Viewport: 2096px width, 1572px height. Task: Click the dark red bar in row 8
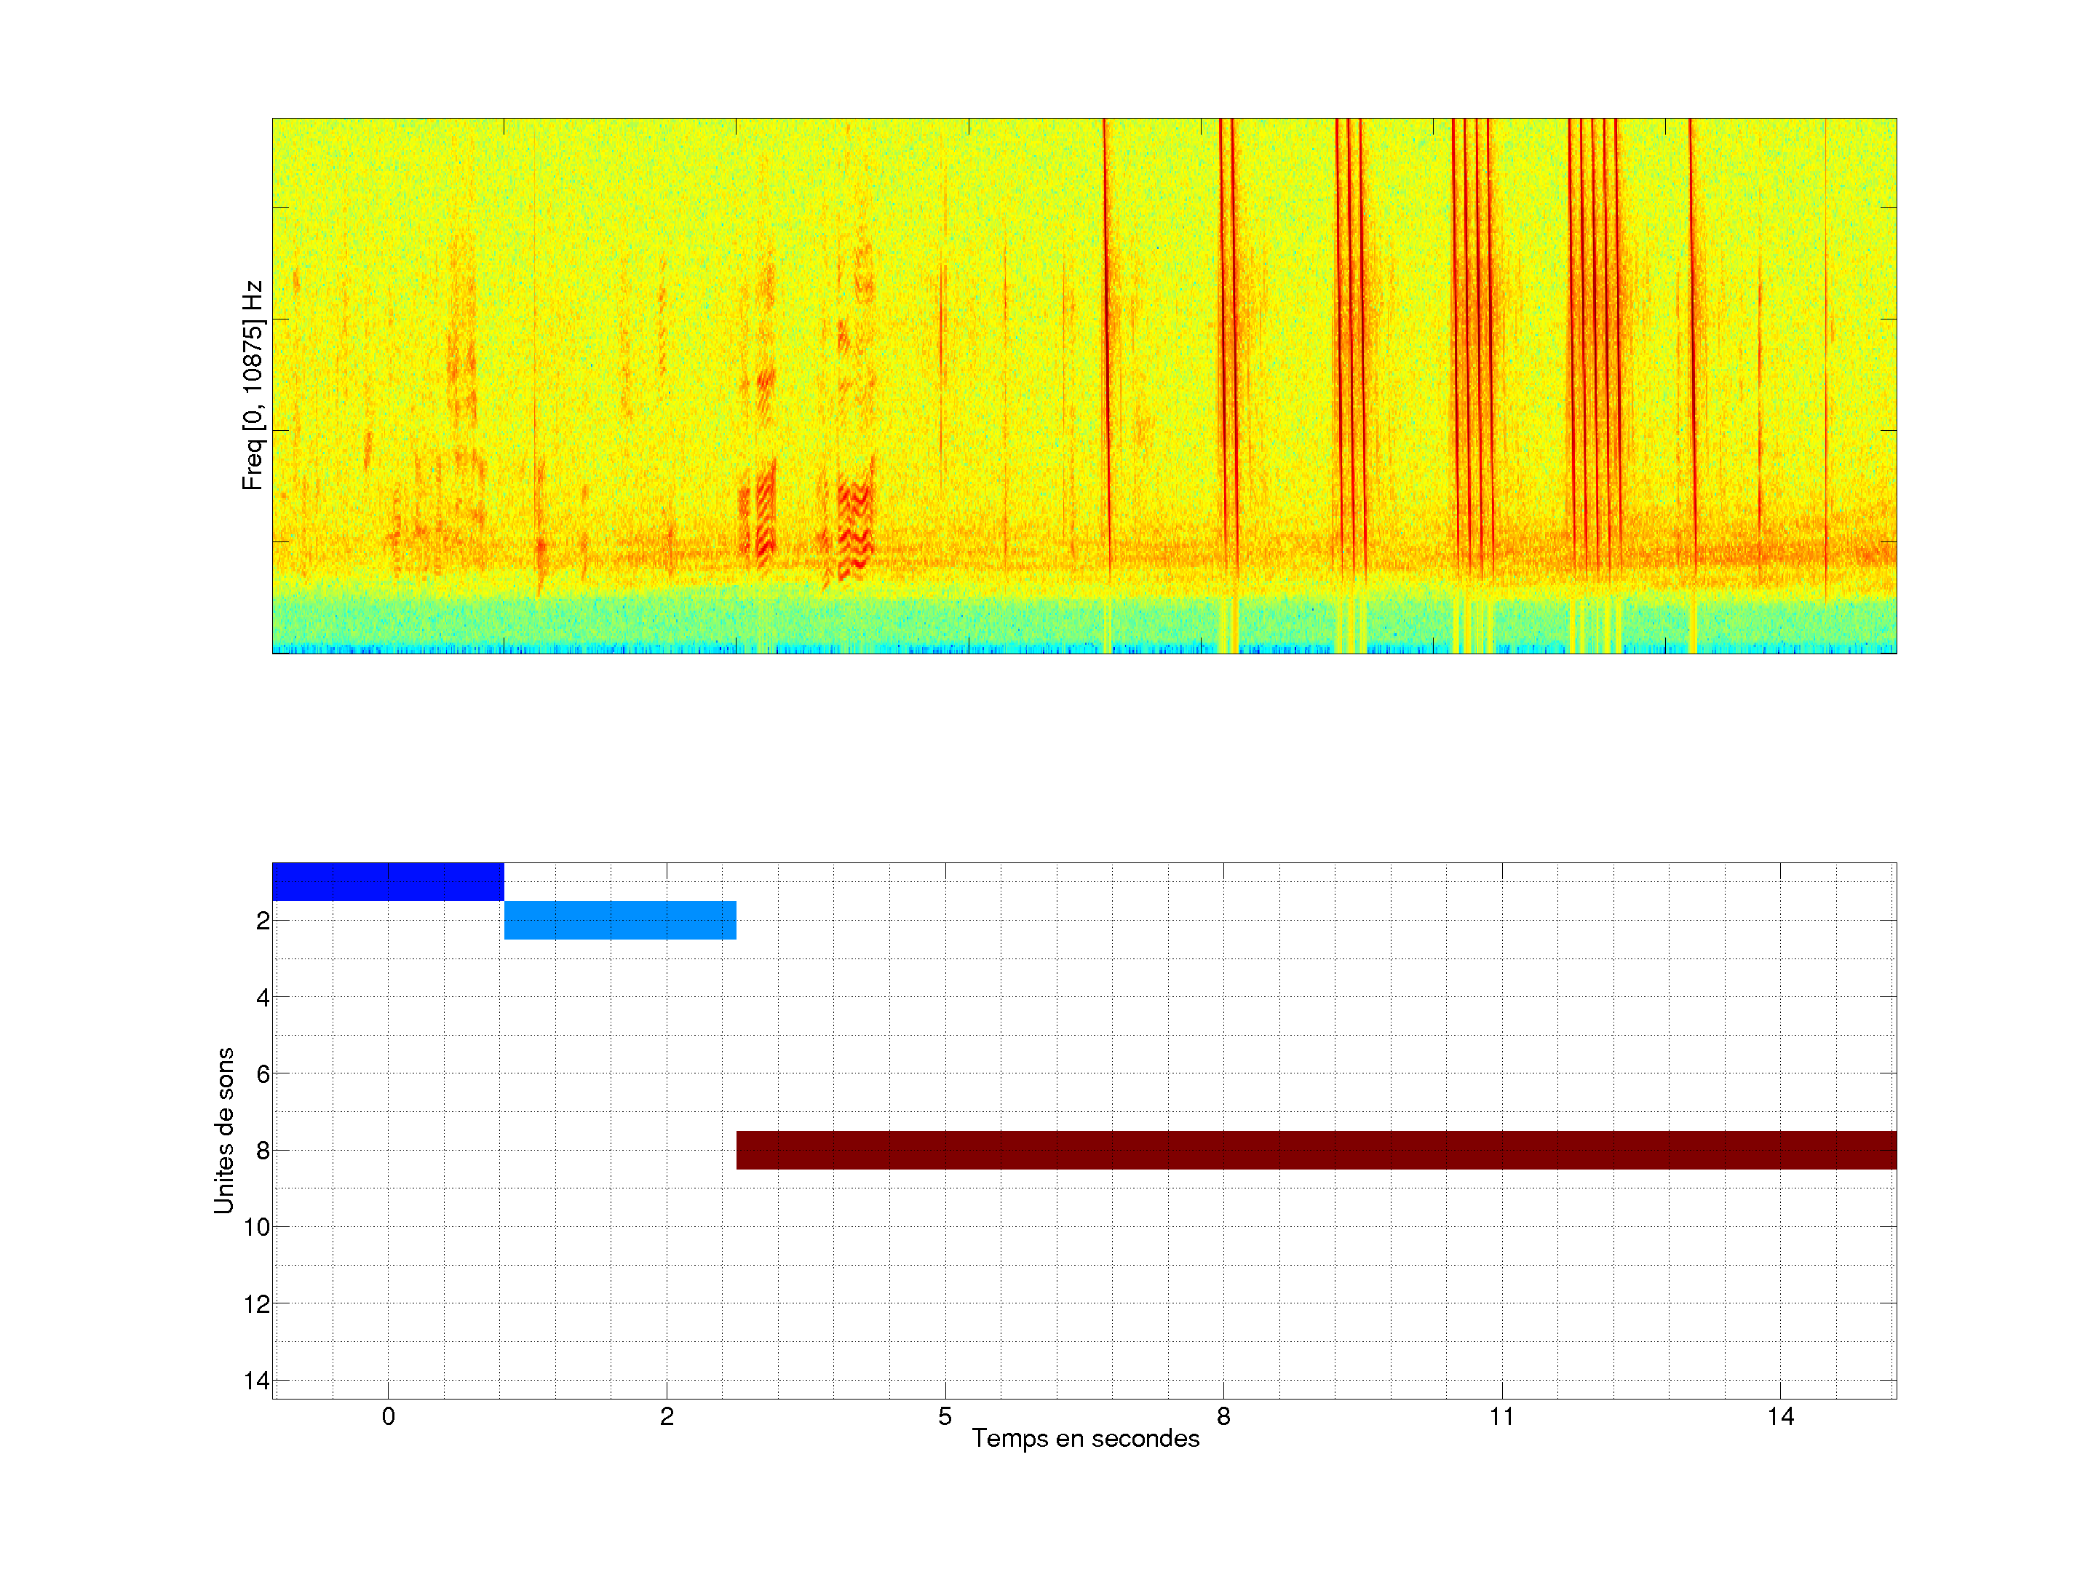click(x=1316, y=1149)
